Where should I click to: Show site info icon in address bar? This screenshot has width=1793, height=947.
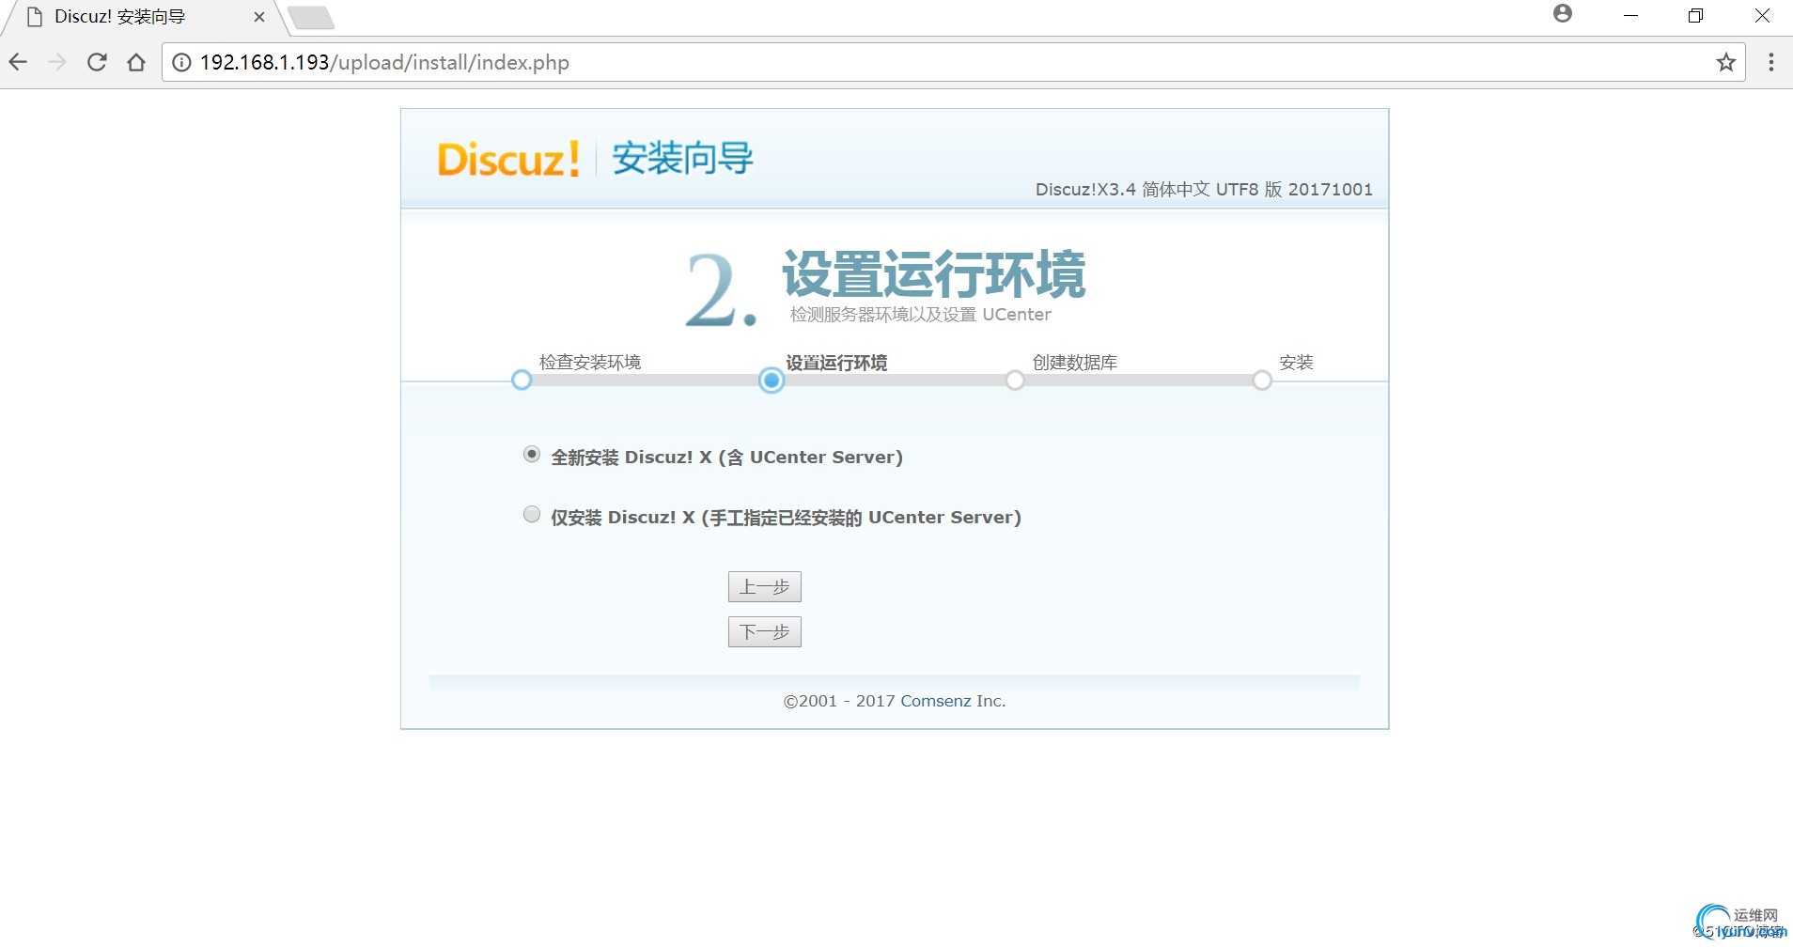(181, 62)
